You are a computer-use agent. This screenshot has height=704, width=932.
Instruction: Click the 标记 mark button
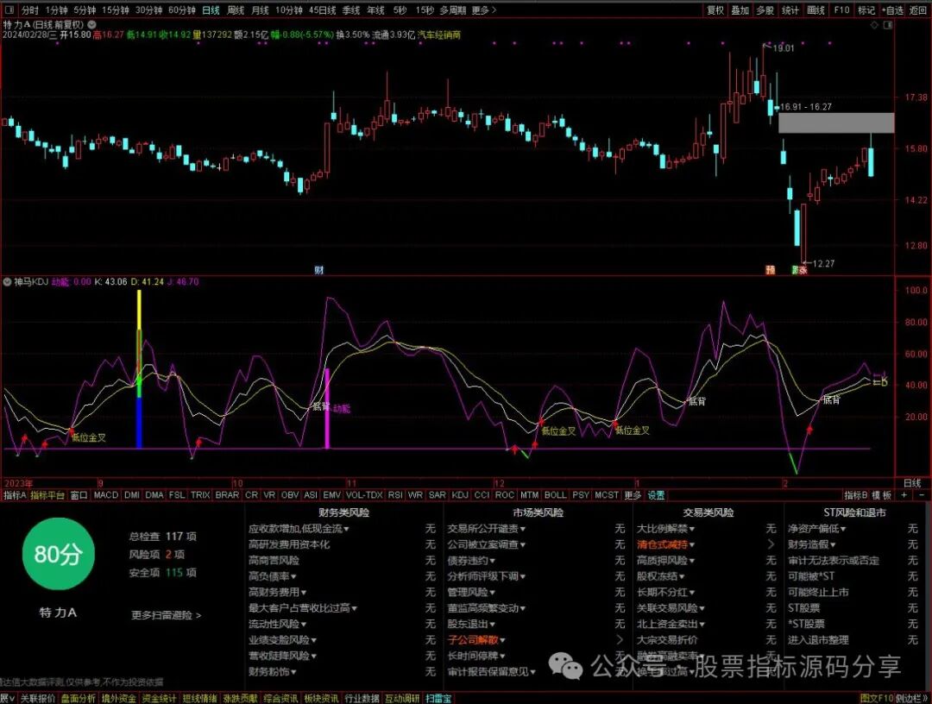point(866,10)
